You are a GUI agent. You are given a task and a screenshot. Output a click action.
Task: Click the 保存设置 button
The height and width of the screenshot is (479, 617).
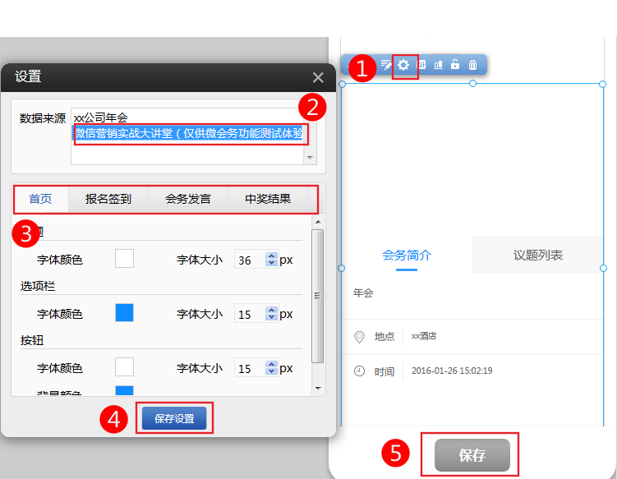pos(174,418)
